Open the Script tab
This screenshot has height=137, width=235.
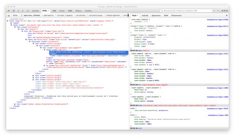click(x=62, y=11)
